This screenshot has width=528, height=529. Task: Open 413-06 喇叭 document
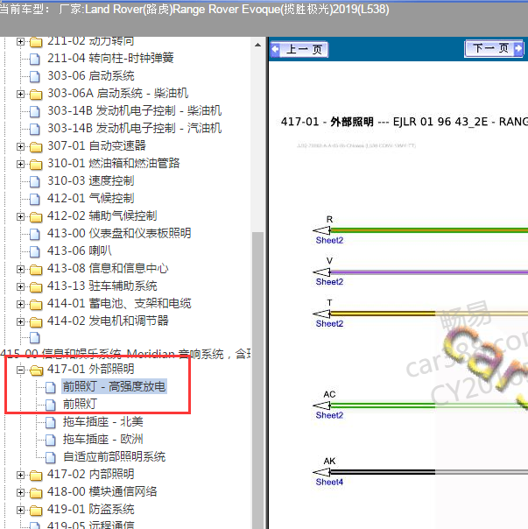[80, 250]
